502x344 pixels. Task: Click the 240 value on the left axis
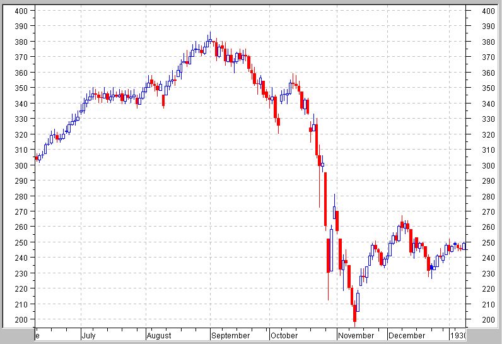21,258
